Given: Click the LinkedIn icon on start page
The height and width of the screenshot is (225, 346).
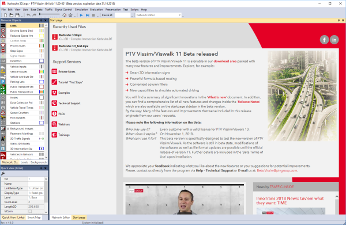Looking at the screenshot, I should (x=334, y=40).
